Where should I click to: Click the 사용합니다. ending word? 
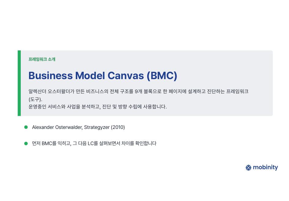(x=155, y=107)
